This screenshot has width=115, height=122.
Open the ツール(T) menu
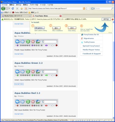(43, 5)
